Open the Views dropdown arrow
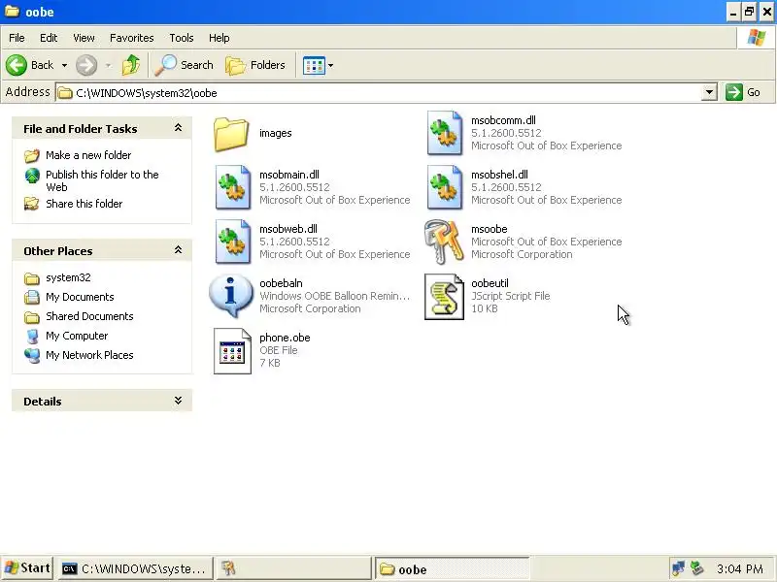The image size is (777, 582). 330,65
